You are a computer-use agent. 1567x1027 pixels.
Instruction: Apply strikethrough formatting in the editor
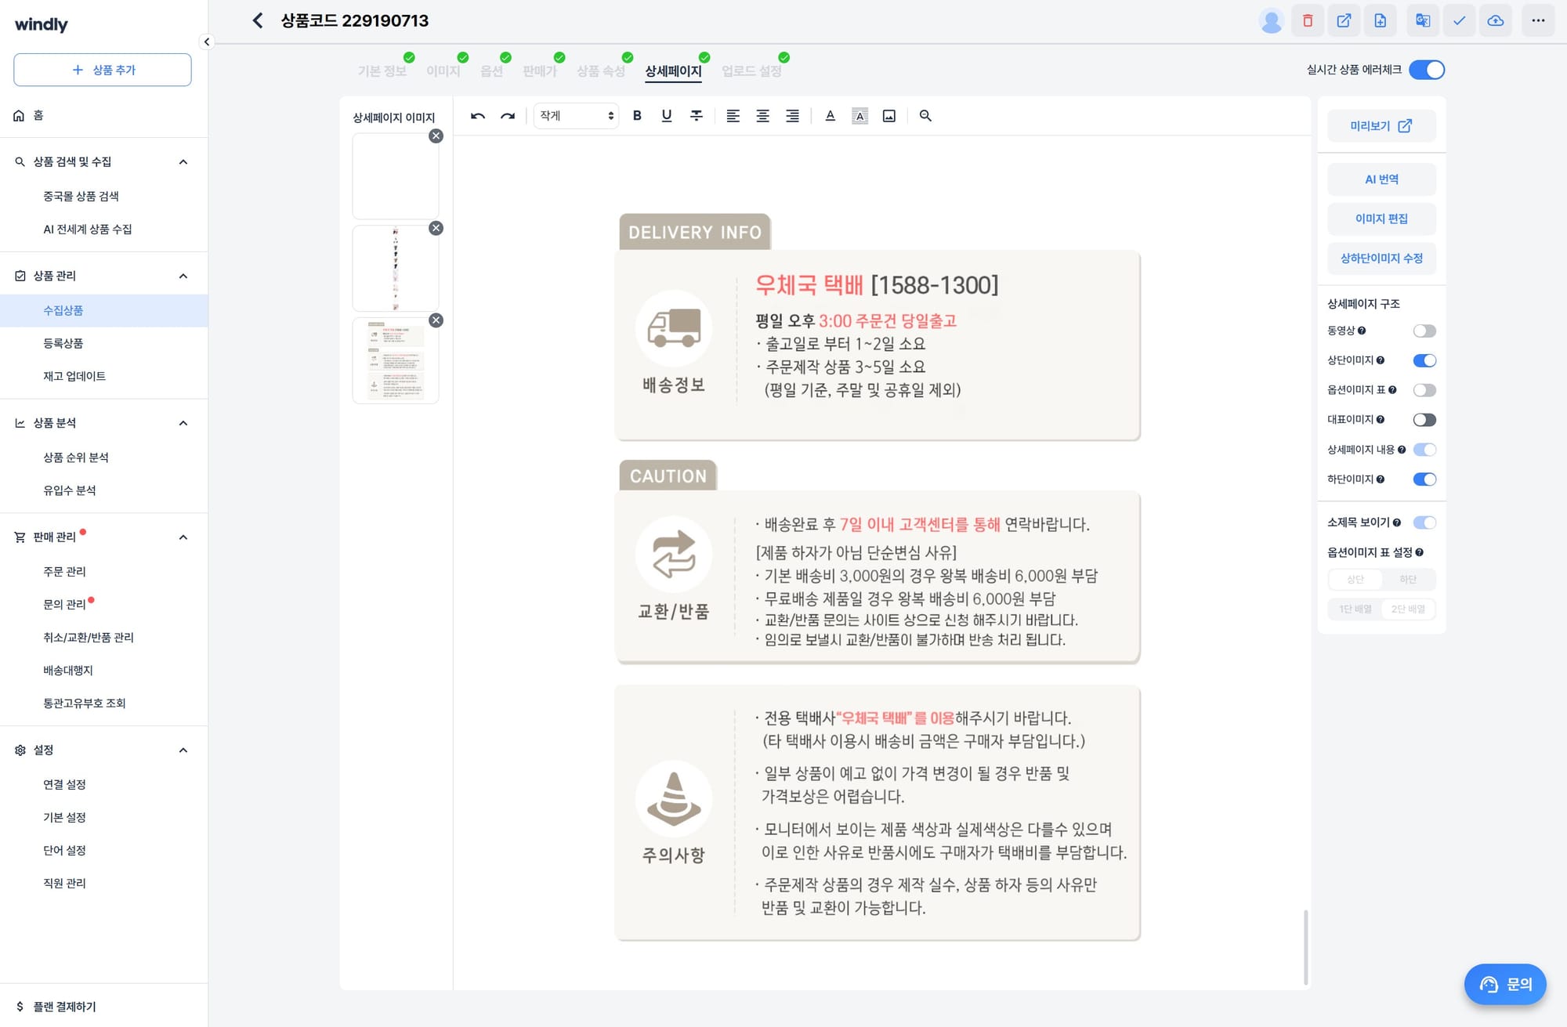coord(695,115)
